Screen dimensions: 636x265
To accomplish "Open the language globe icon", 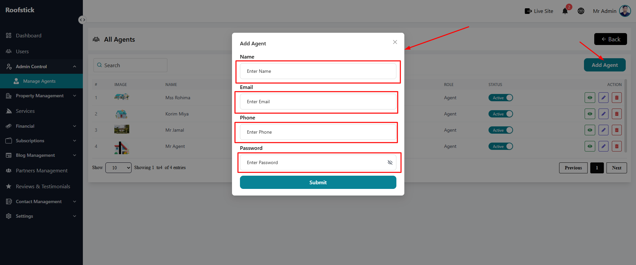I will (x=581, y=11).
